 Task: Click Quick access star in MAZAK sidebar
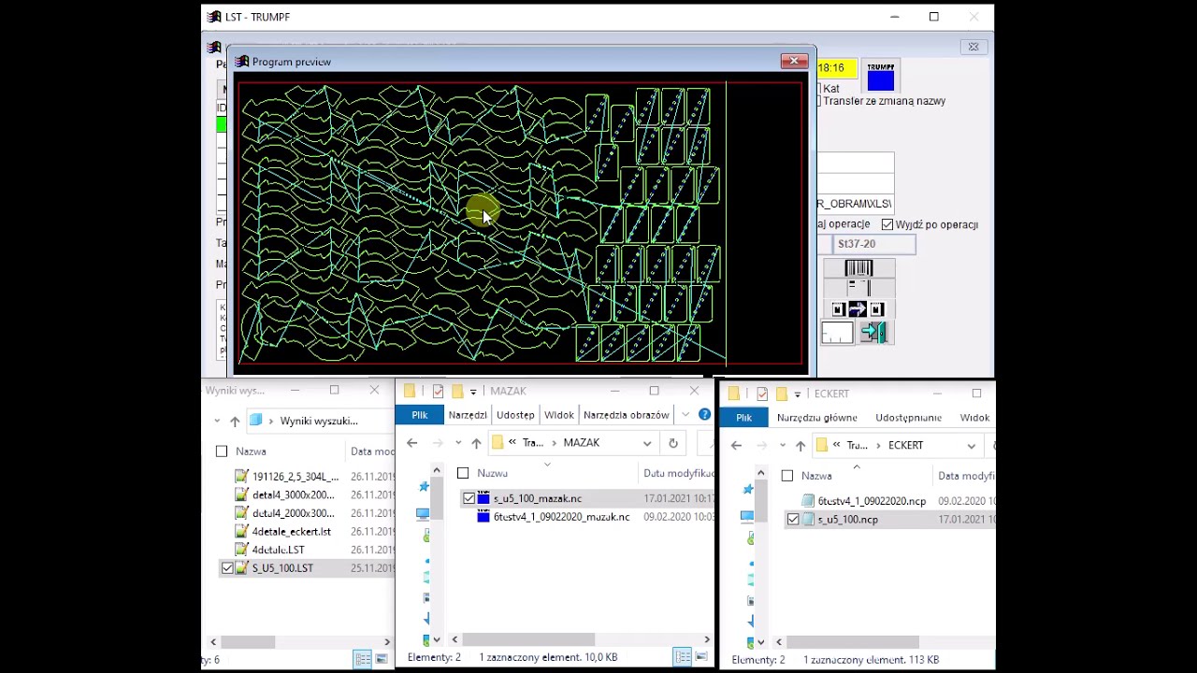pos(424,487)
